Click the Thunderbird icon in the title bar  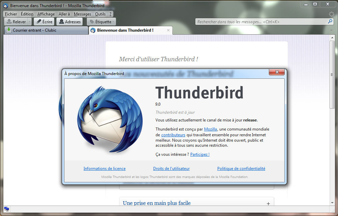[6, 6]
